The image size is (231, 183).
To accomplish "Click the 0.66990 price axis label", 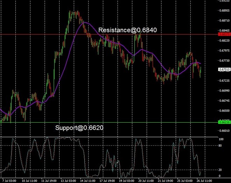I will [224, 90].
